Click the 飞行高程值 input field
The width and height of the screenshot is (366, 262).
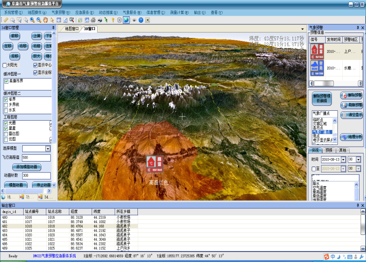point(35,158)
